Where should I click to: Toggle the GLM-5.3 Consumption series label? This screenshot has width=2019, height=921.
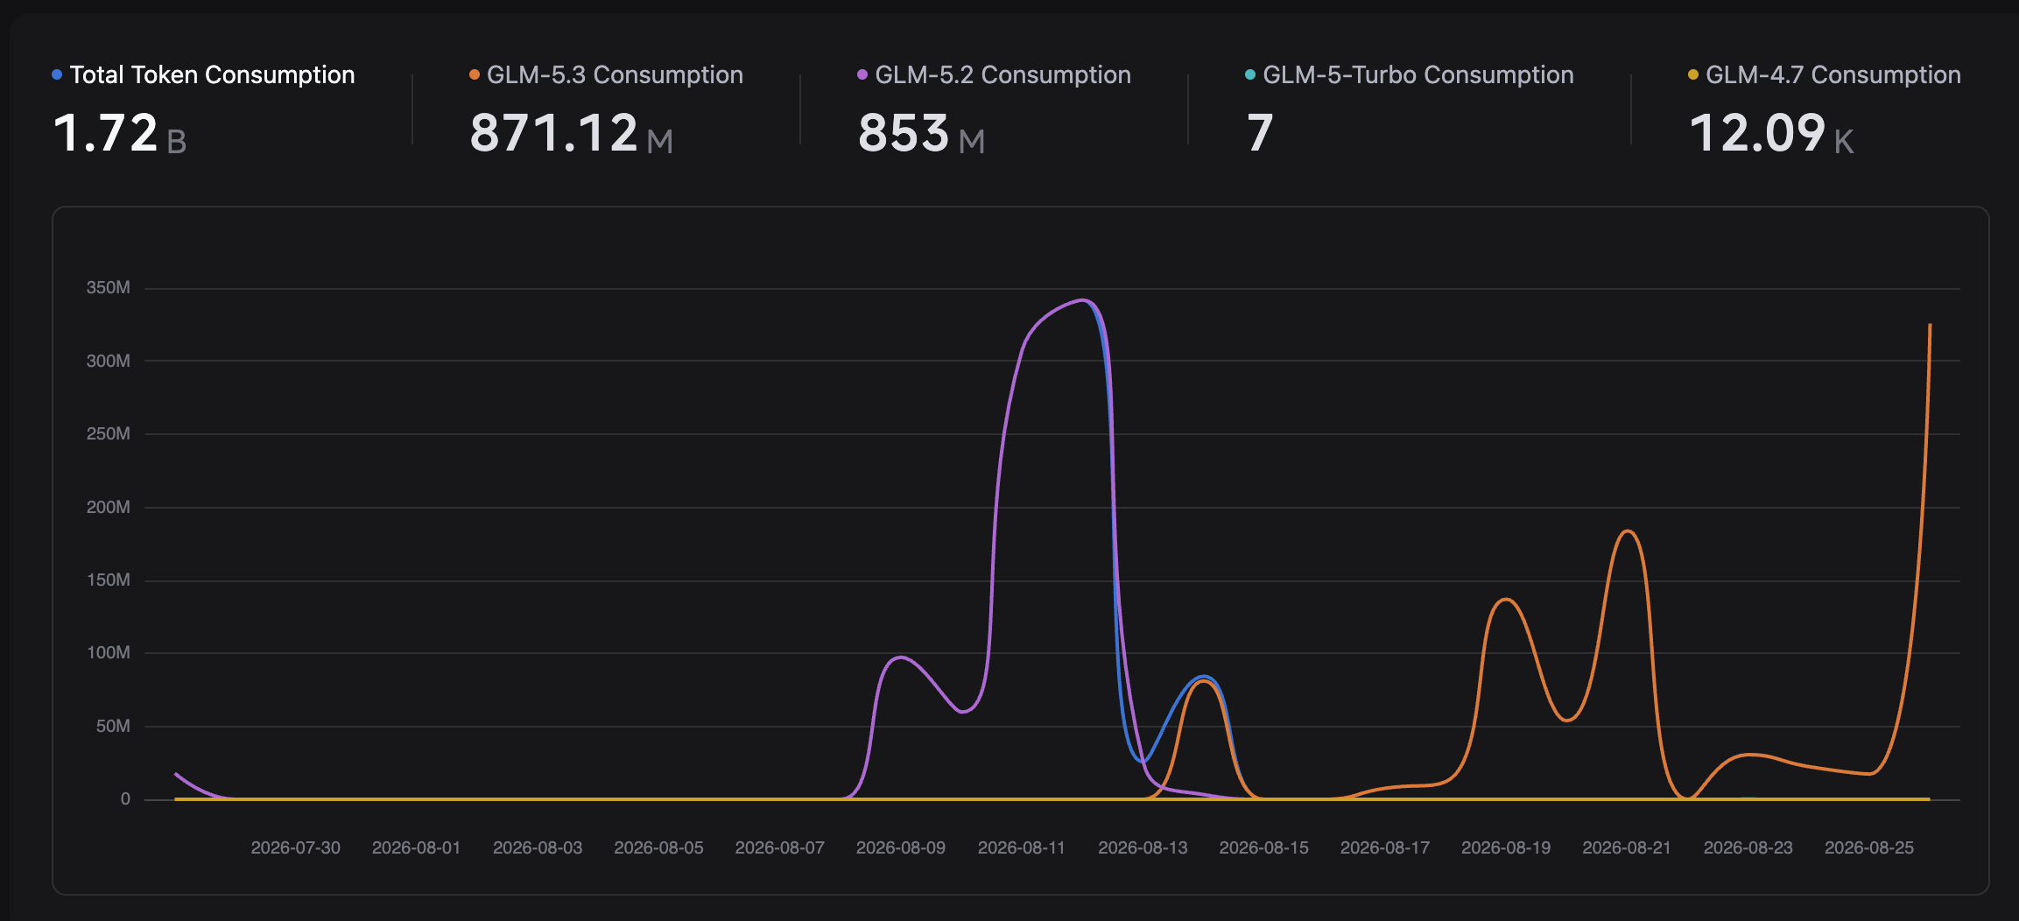(616, 75)
